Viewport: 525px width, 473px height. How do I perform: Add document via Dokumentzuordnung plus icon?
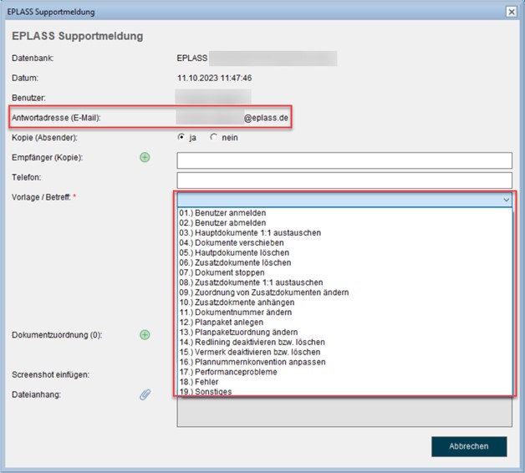(x=145, y=334)
